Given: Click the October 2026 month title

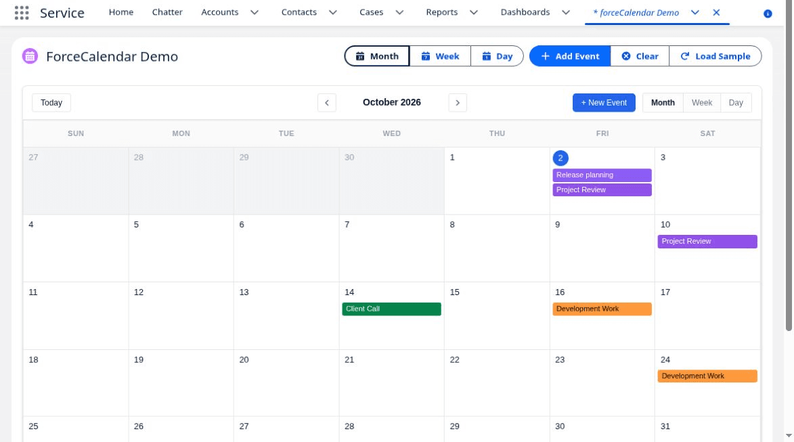Looking at the screenshot, I should (391, 102).
